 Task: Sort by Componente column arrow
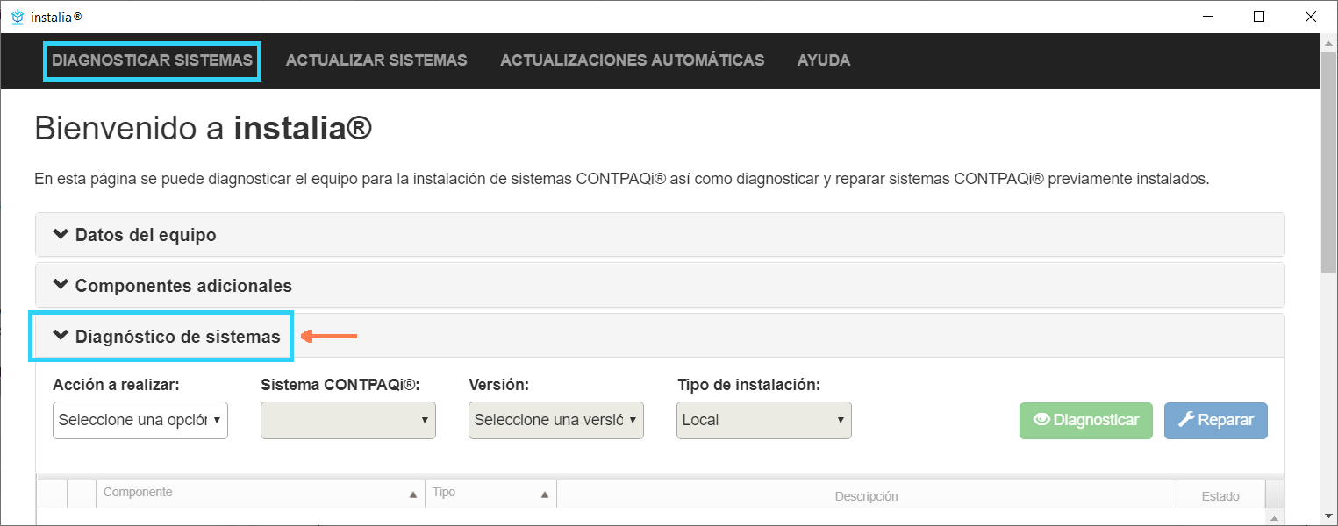pos(413,495)
